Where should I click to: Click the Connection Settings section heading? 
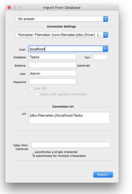coord(61,27)
